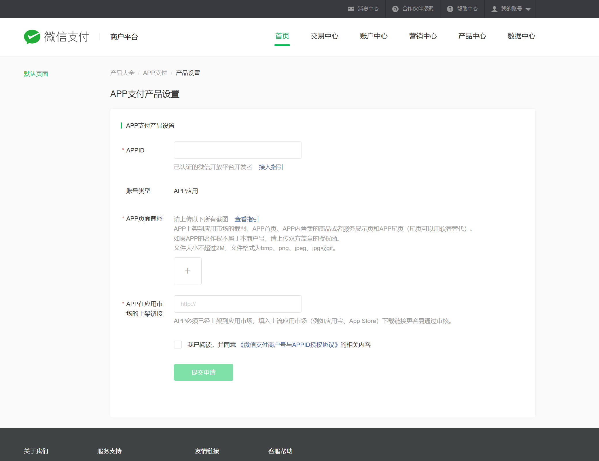Open the 接入指引 link
Viewport: 599px width, 461px height.
271,167
